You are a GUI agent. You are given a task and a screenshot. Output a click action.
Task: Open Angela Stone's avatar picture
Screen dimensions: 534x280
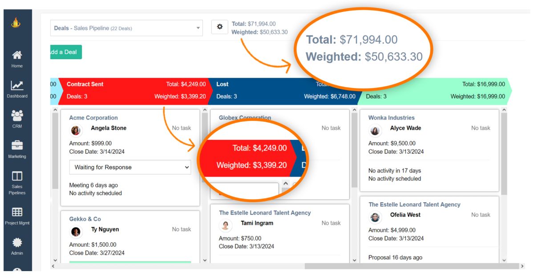pyautogui.click(x=75, y=130)
